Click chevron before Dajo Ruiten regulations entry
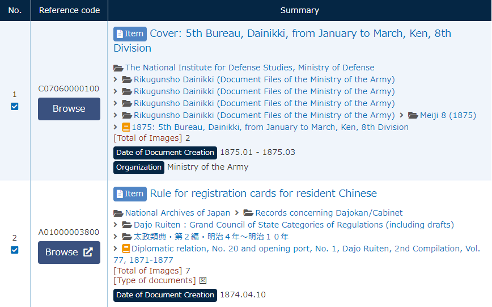 pos(116,225)
